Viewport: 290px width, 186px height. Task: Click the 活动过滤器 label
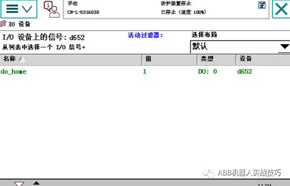coord(146,35)
